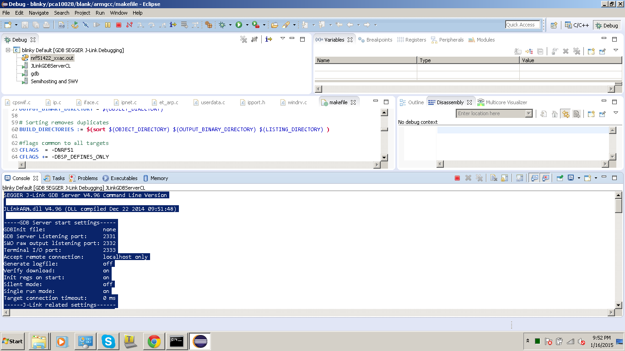
Task: Terminate process from Console toolbar
Action: click(x=457, y=178)
